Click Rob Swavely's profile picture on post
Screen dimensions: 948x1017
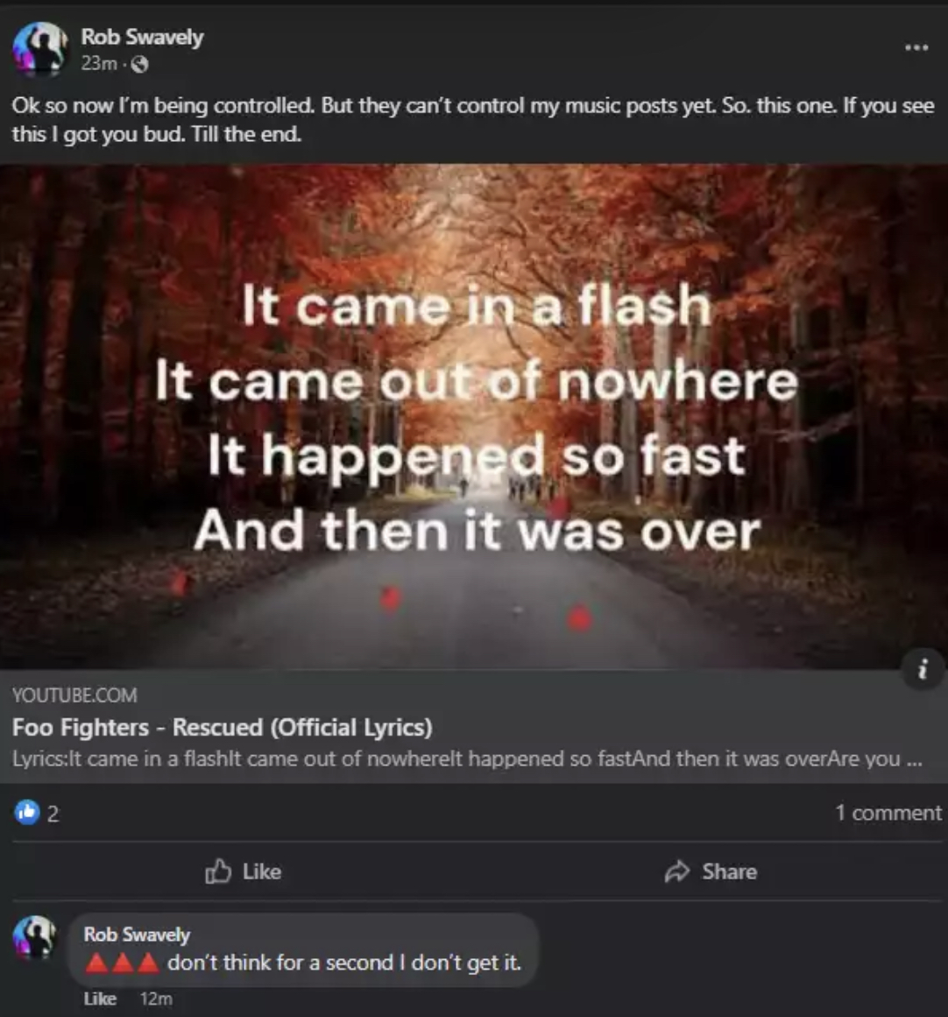click(39, 49)
